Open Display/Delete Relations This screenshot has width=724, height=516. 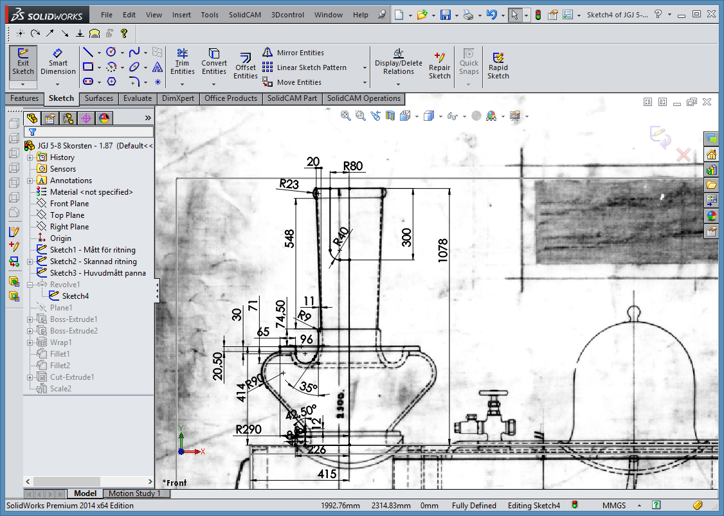click(399, 62)
